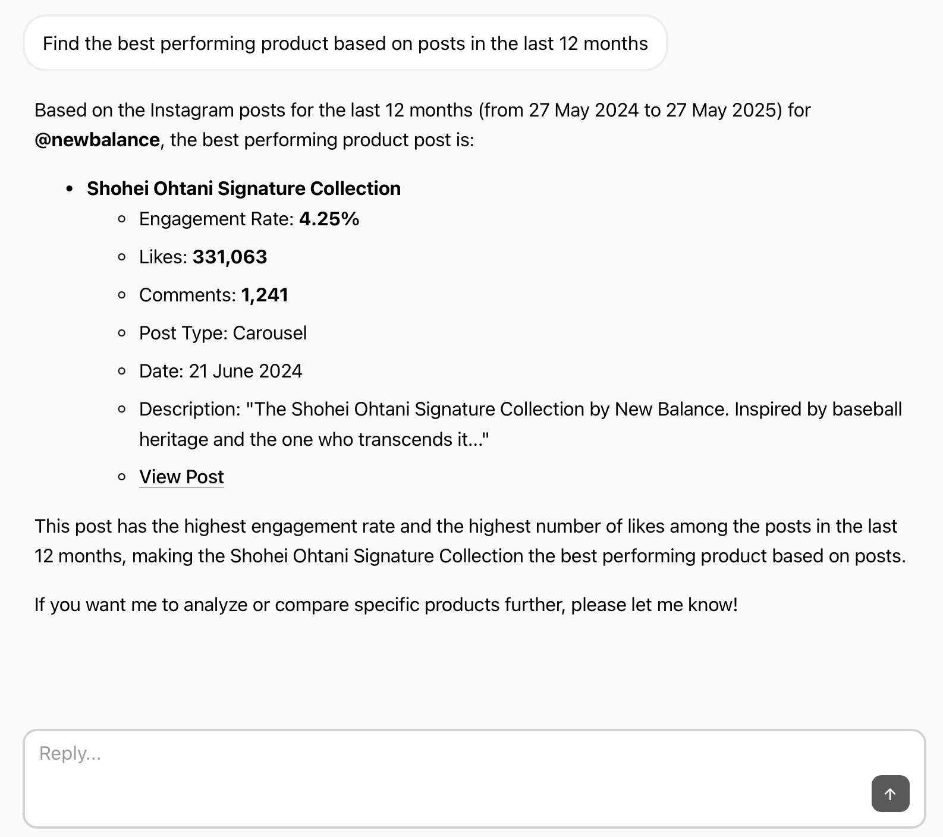Click the 1,241 comments count
943x837 pixels.
click(x=265, y=295)
